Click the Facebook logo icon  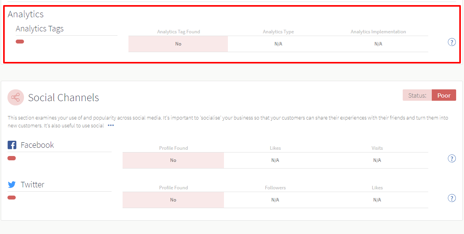pos(12,145)
